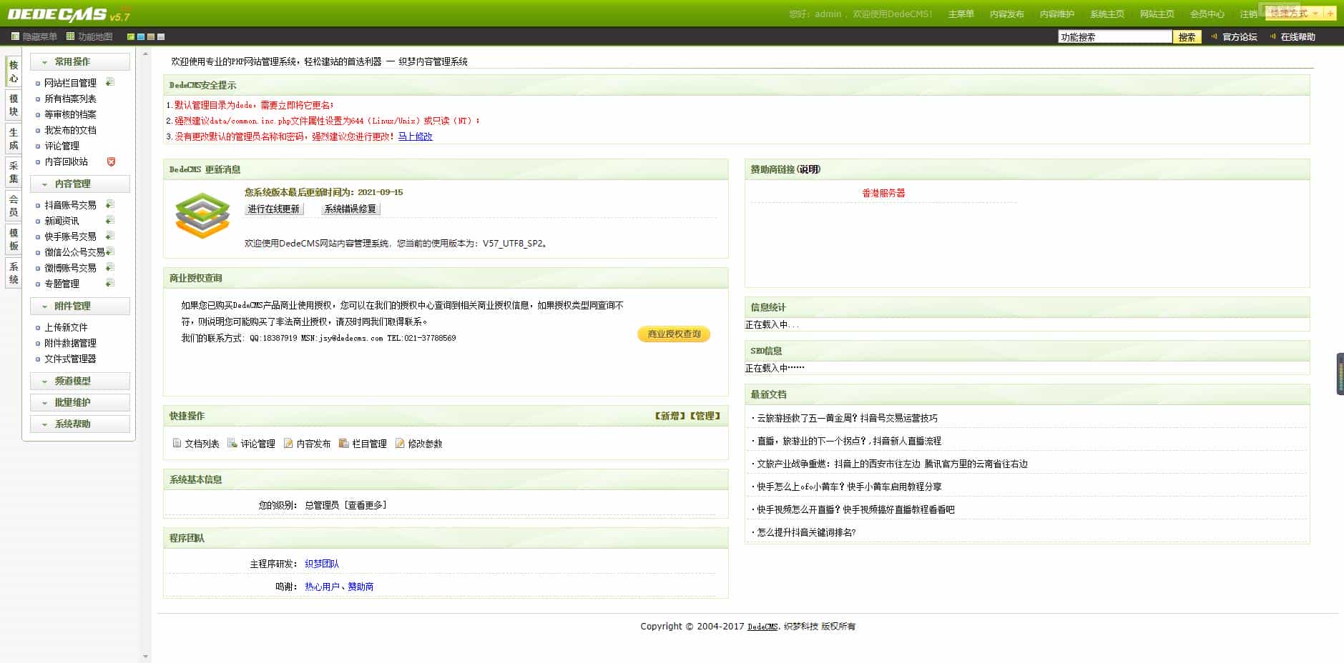This screenshot has width=1344, height=663.
Task: Open 修改参数 quick action
Action: (418, 444)
